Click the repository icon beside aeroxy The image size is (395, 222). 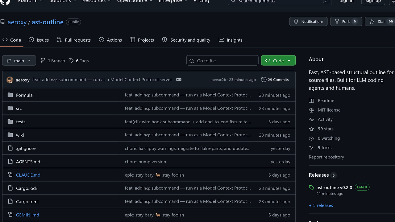2,22
